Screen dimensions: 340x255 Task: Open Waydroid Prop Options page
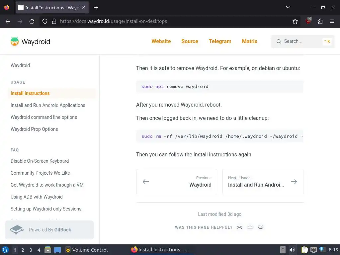point(34,129)
